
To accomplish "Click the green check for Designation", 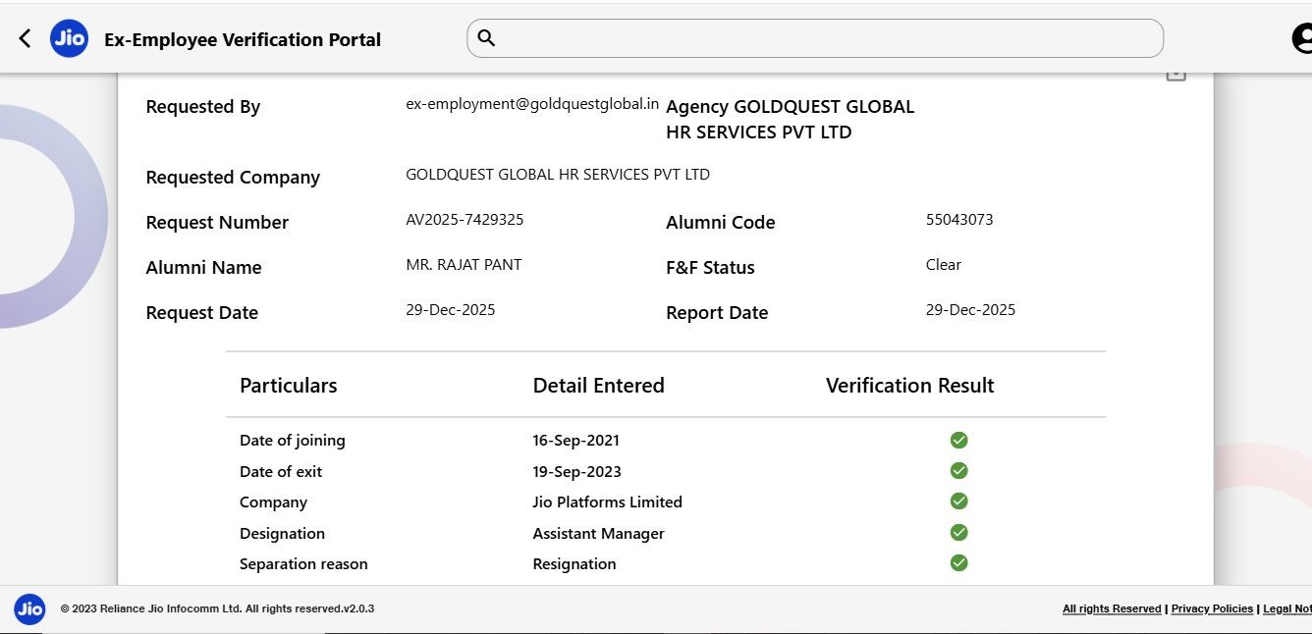I will [x=958, y=533].
